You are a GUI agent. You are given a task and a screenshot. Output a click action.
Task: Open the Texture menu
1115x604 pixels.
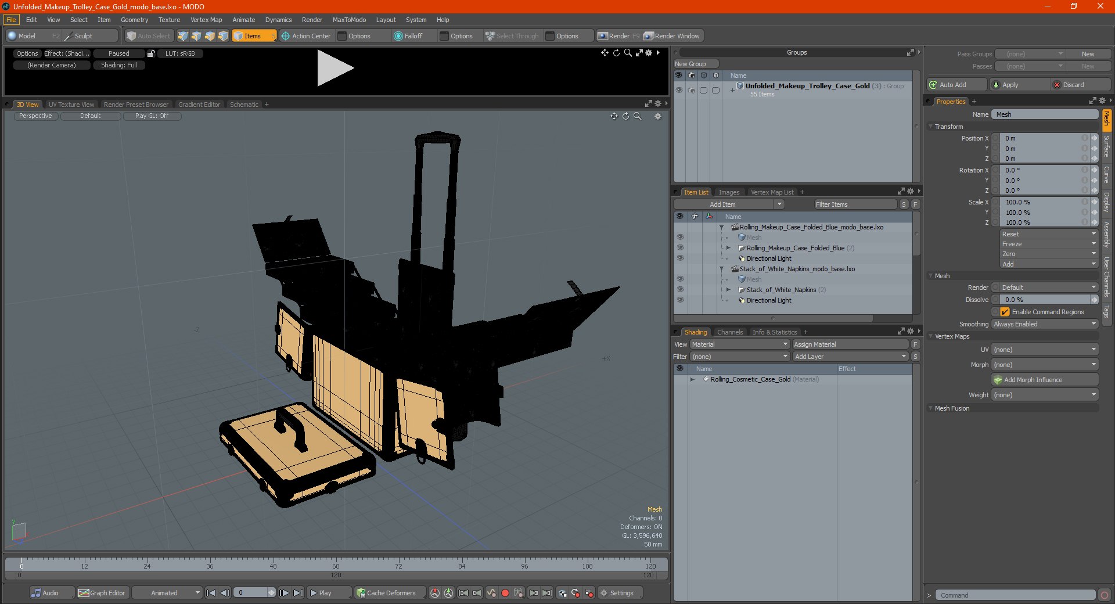pos(169,20)
